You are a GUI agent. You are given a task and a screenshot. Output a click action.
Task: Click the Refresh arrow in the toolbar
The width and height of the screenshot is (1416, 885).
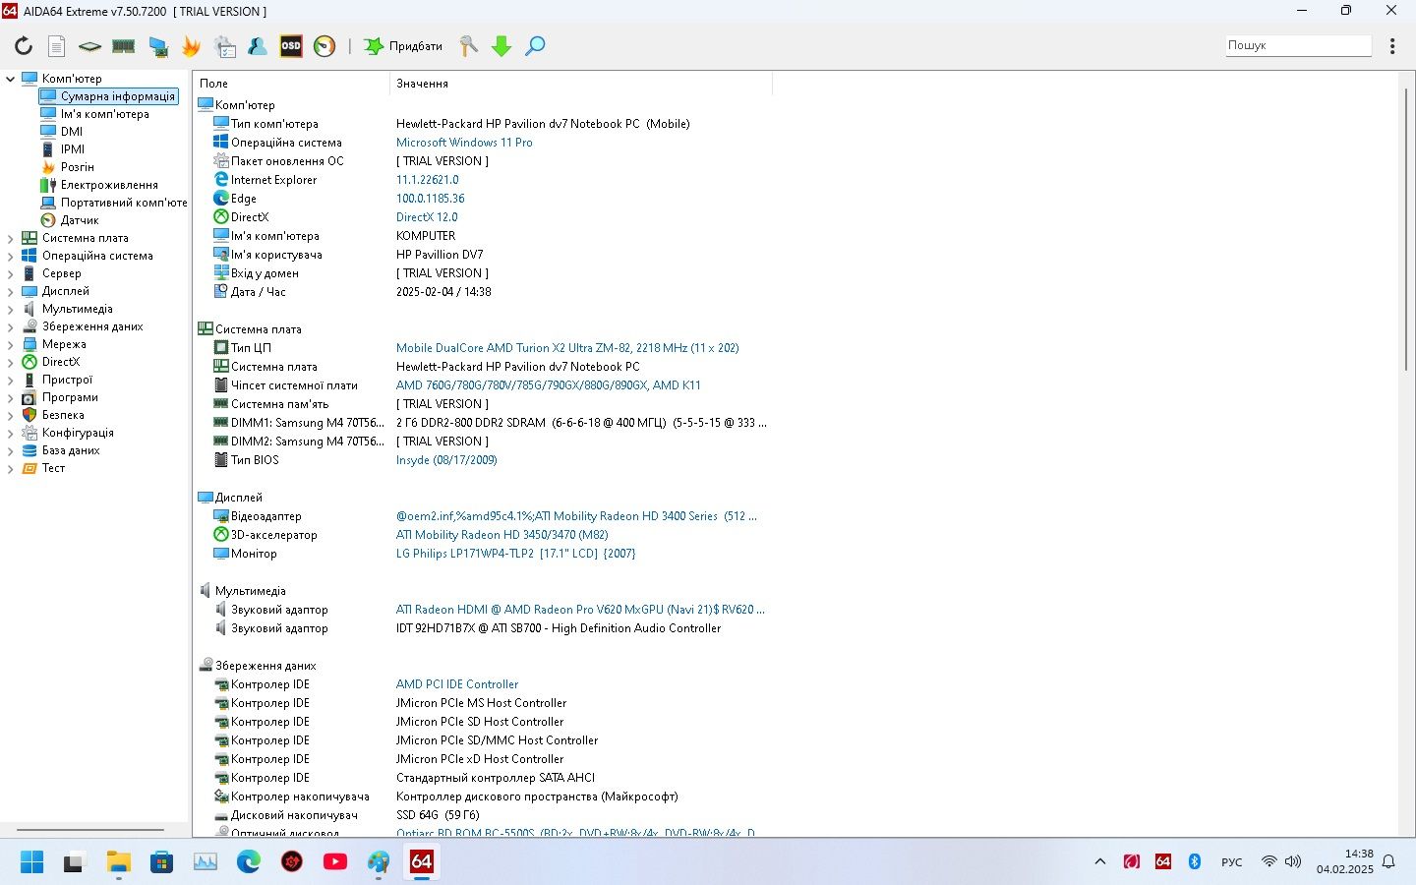24,46
